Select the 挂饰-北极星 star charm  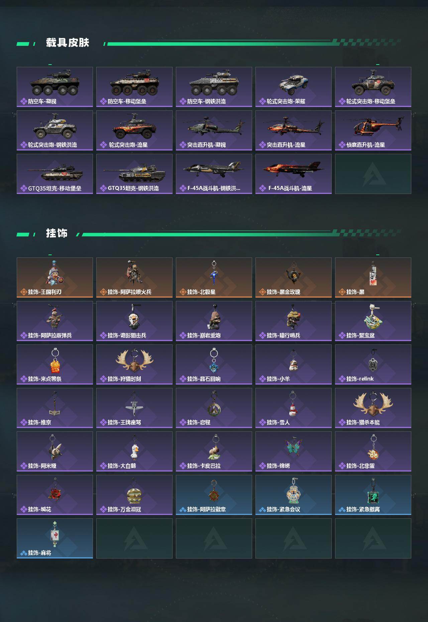(x=214, y=278)
